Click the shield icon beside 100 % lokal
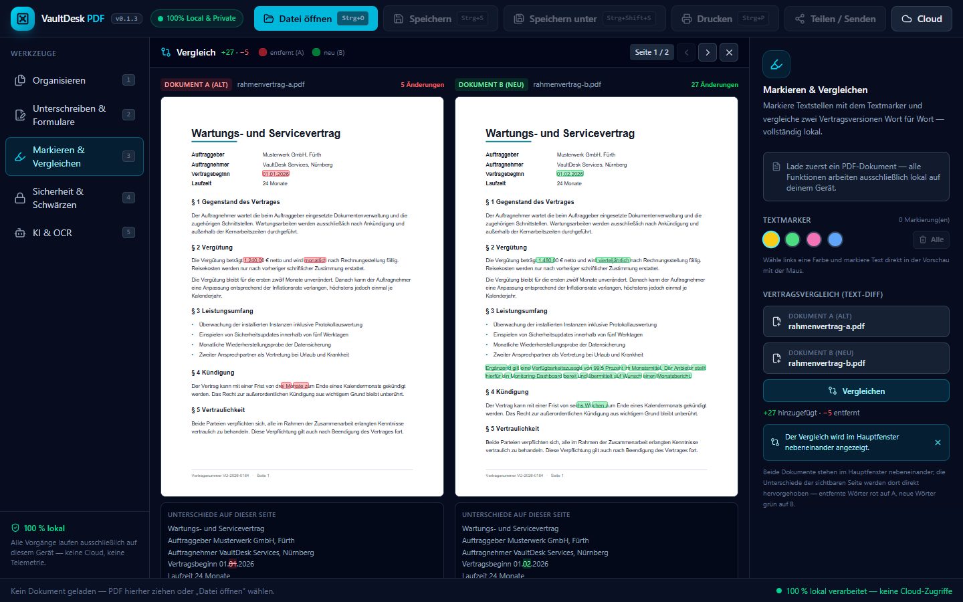The width and height of the screenshot is (963, 602). (15, 528)
